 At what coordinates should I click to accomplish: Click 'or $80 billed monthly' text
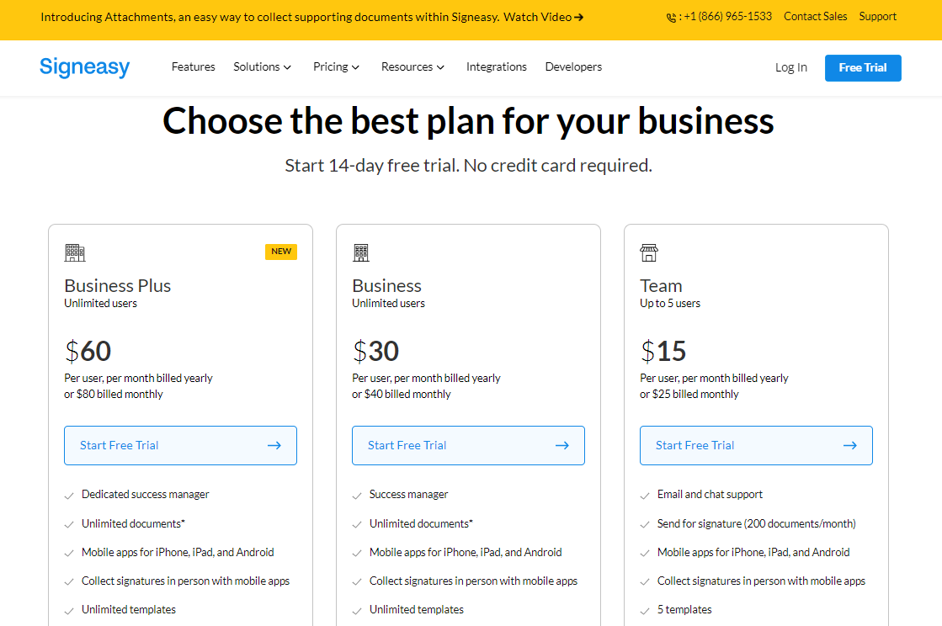114,395
